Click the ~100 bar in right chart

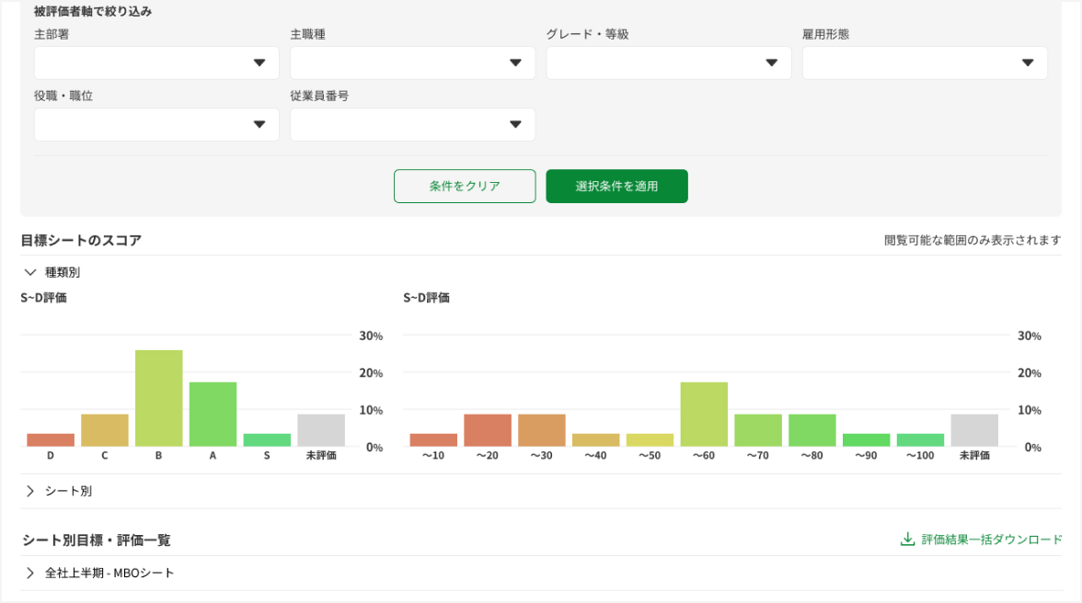920,439
